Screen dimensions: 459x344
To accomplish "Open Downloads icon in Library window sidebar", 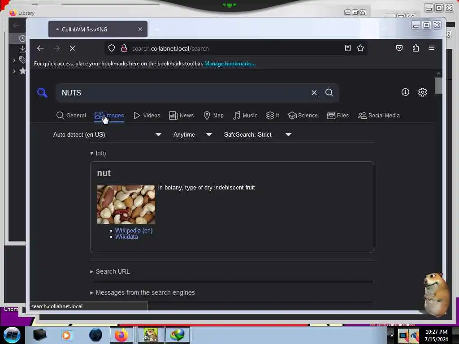I will click(22, 49).
